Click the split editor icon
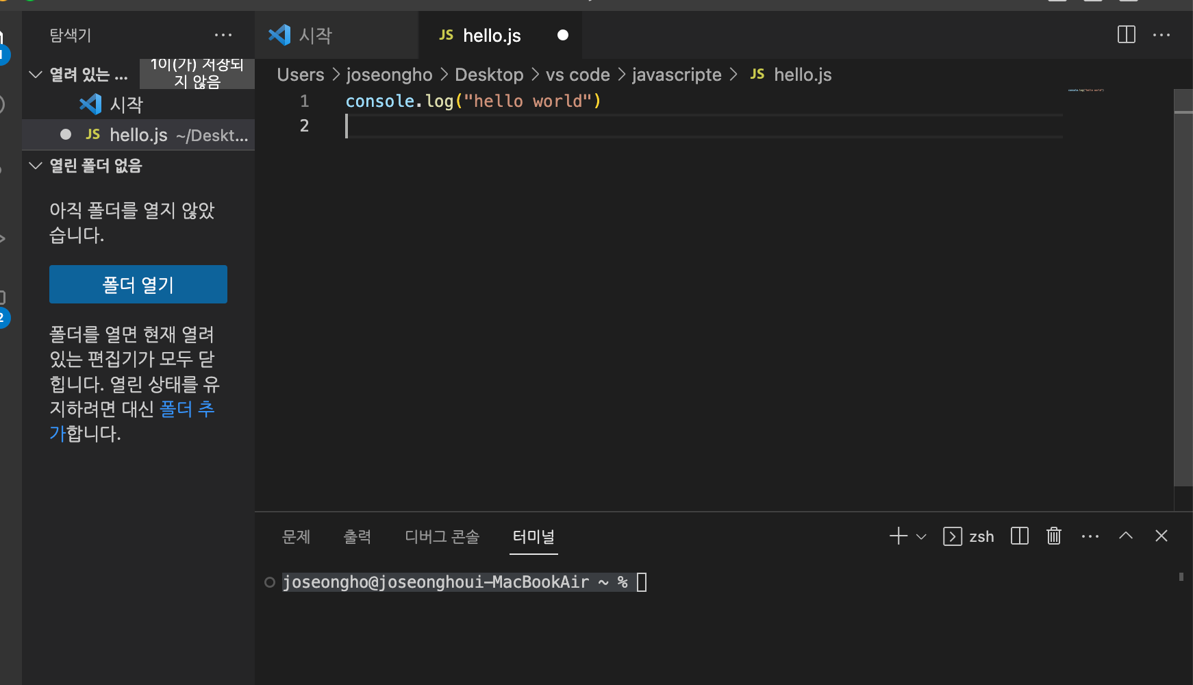The height and width of the screenshot is (685, 1193). pyautogui.click(x=1127, y=35)
